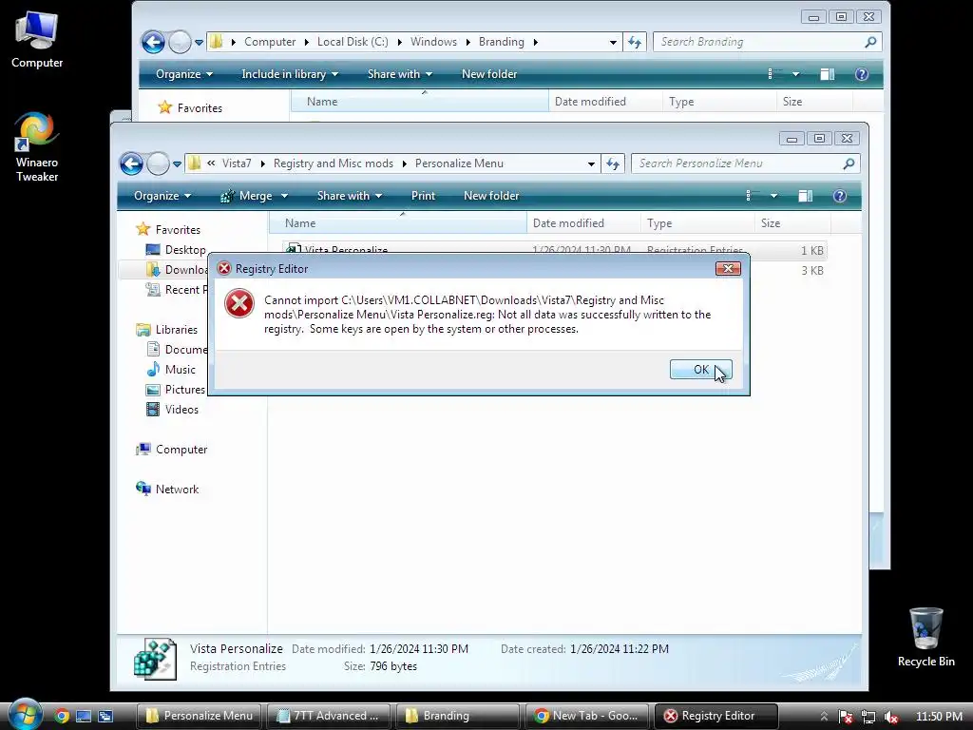973x730 pixels.
Task: Click New folder in Personalize Menu window
Action: (x=491, y=196)
